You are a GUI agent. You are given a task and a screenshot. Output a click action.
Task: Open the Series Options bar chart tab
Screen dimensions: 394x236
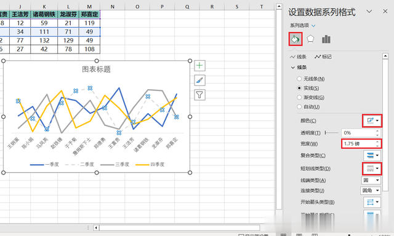[326, 39]
